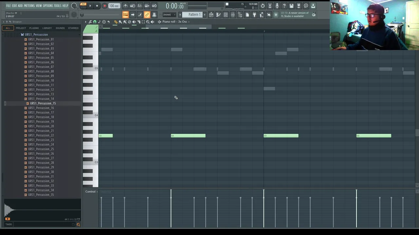
Task: Toggle step editing mode button
Action: 140,15
